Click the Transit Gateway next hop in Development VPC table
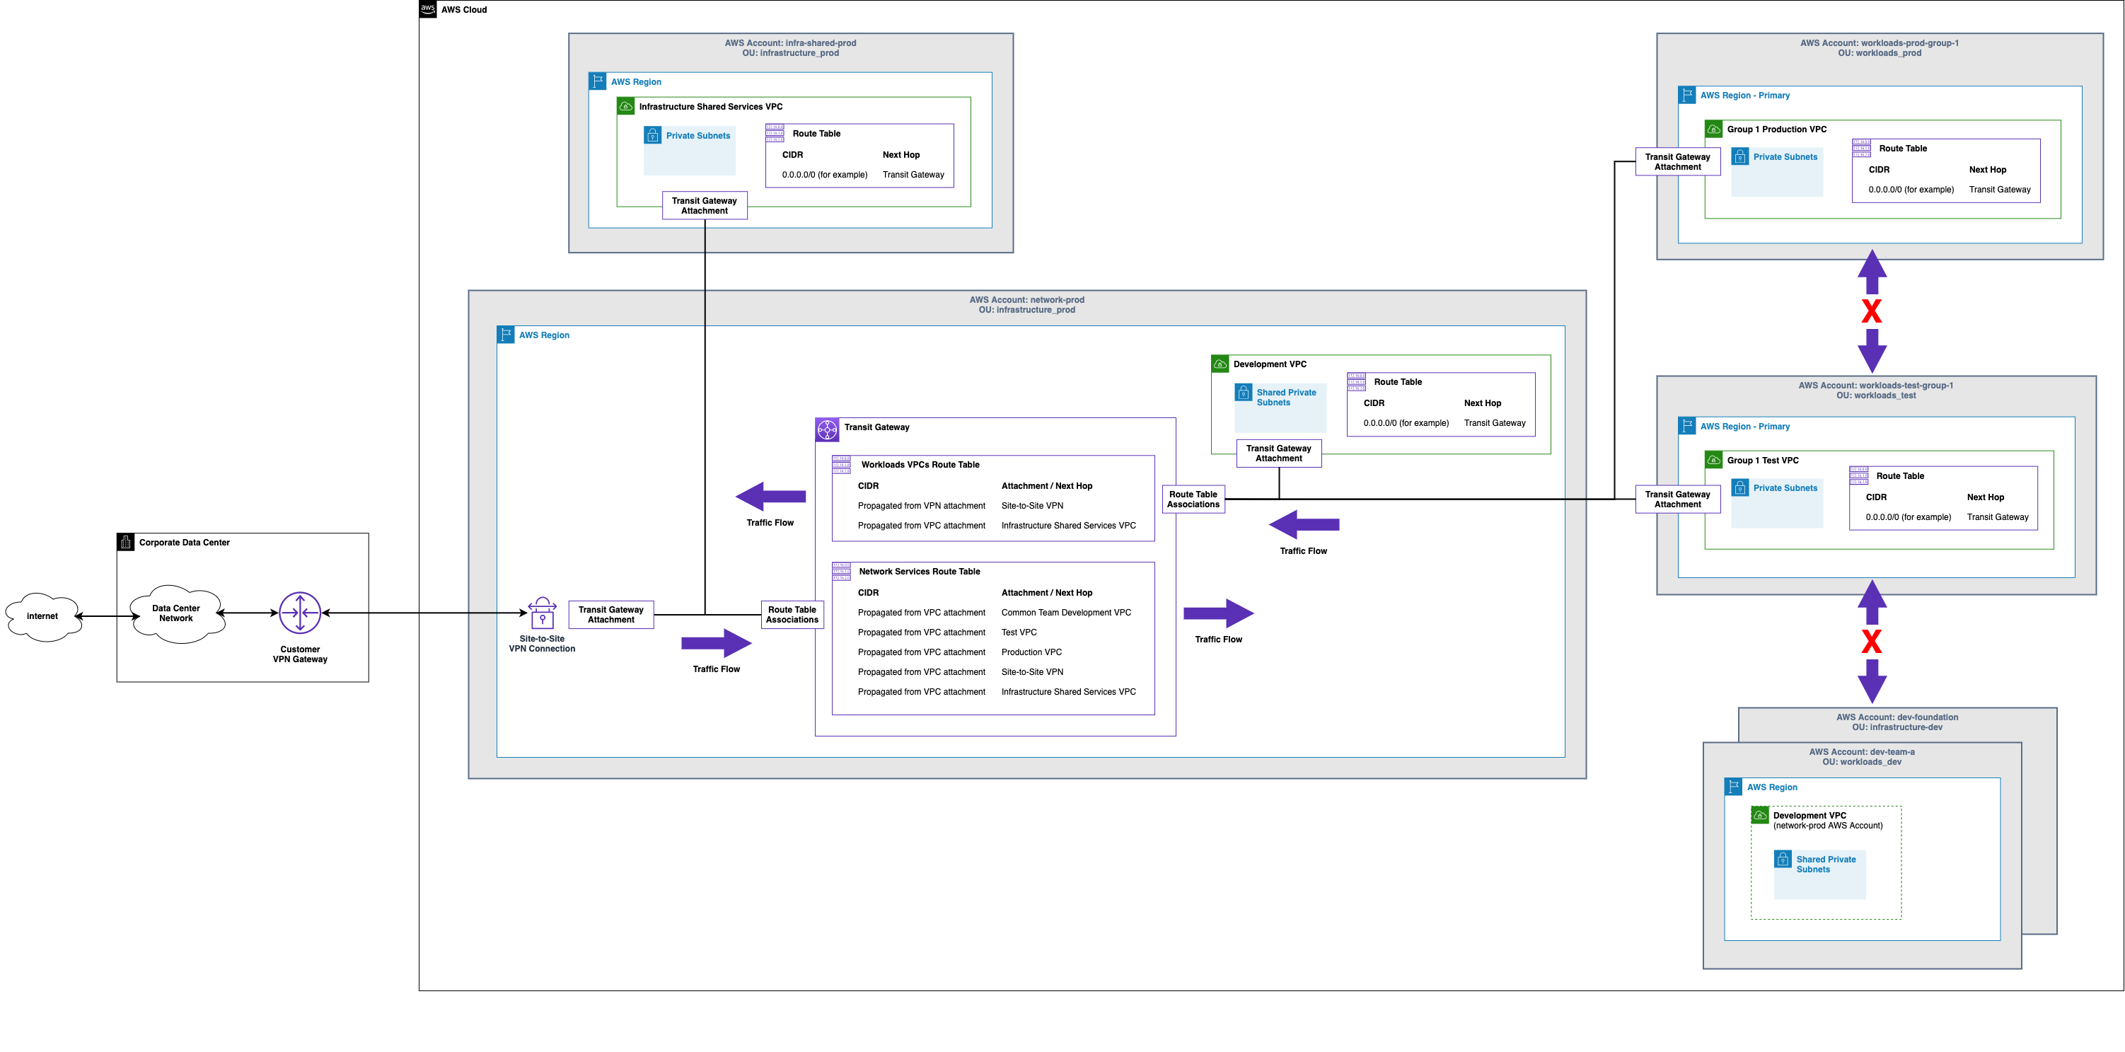Image resolution: width=2125 pixels, height=1052 pixels. [x=1495, y=423]
